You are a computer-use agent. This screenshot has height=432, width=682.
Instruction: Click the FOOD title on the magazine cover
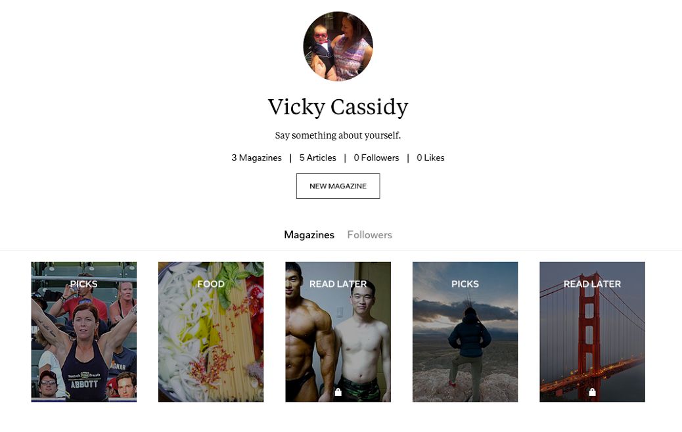click(x=211, y=284)
